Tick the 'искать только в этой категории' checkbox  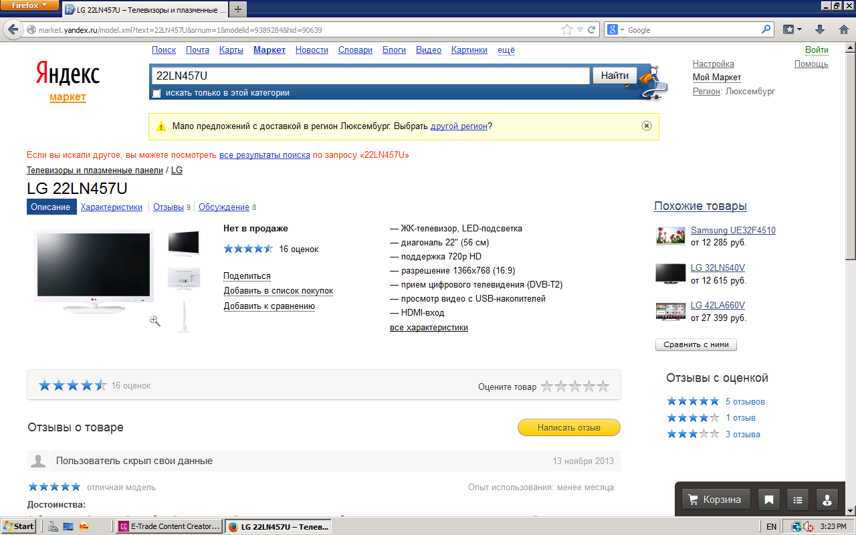click(156, 94)
